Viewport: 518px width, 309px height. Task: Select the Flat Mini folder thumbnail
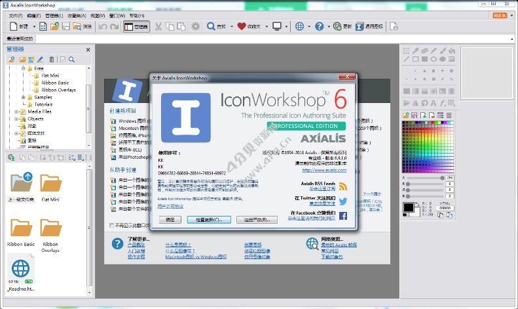pos(50,187)
